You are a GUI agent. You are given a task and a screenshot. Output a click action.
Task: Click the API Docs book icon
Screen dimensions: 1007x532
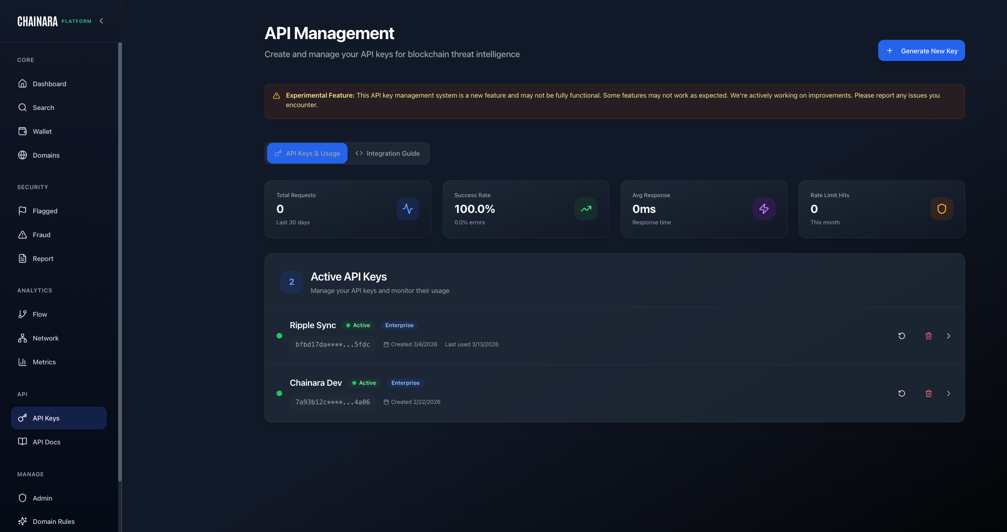pos(22,442)
